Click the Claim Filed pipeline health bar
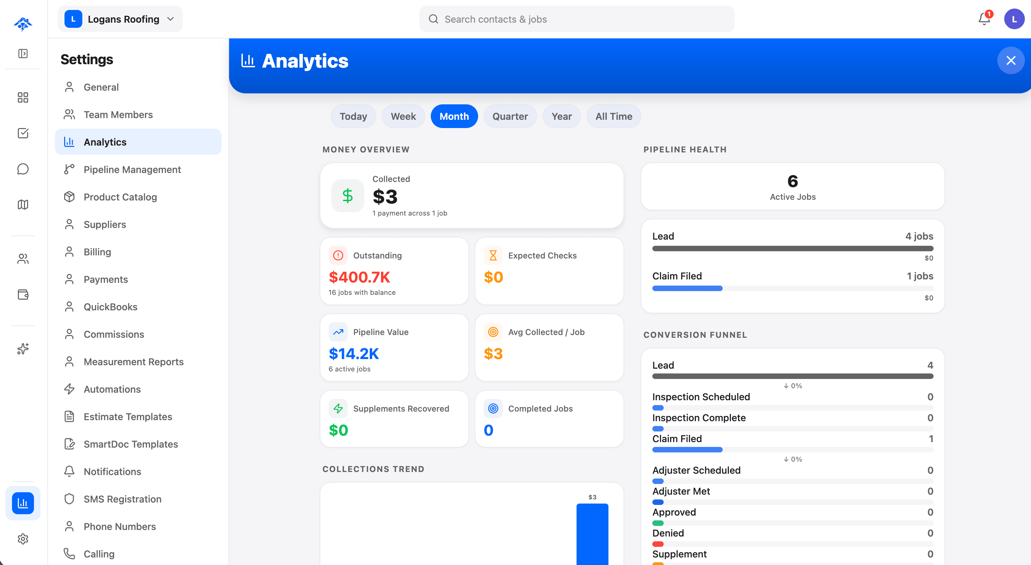The height and width of the screenshot is (565, 1031). tap(793, 288)
